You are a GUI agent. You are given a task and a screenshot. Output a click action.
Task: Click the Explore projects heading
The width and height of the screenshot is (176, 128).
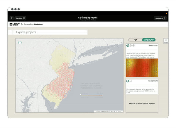pyautogui.click(x=26, y=32)
